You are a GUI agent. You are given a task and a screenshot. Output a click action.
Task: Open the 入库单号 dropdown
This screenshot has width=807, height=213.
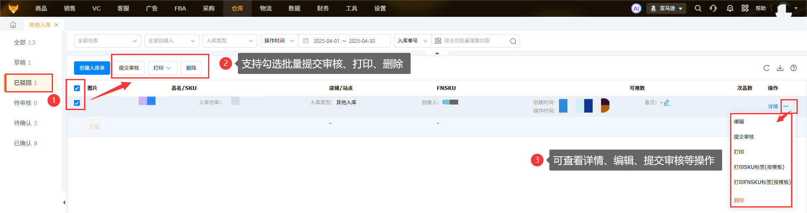coord(412,41)
